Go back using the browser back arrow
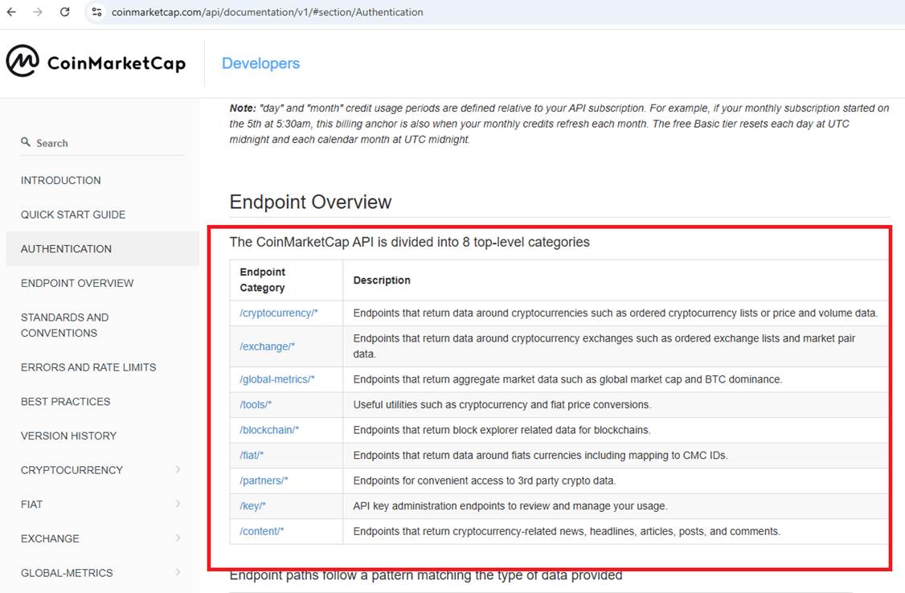 click(x=11, y=12)
